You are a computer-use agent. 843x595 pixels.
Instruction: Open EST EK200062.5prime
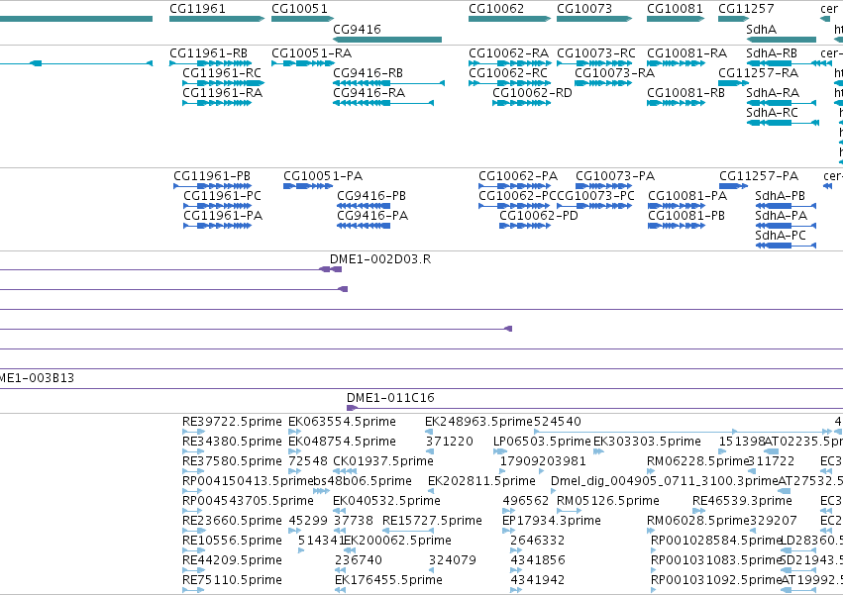(398, 541)
